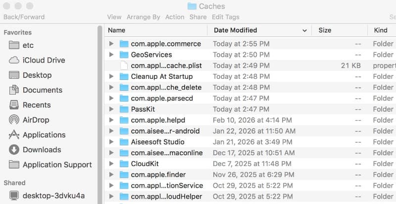
Task: Expand the Aiseesoft Studio folder
Action: [x=111, y=142]
